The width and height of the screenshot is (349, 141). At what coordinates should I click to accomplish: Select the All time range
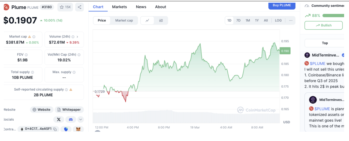(266, 20)
